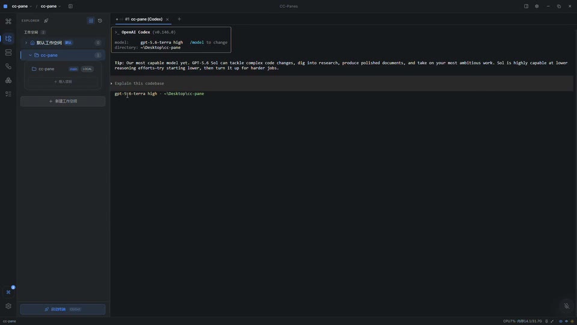Switch to grid view in the Explorer header
The height and width of the screenshot is (325, 577).
(91, 20)
